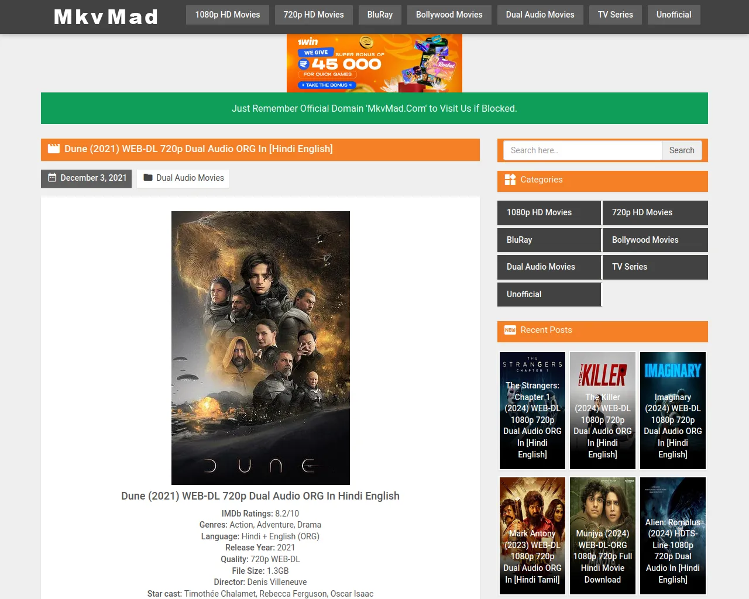The image size is (749, 599).
Task: Open Alien: Romulus (2024) recent post
Action: [x=673, y=536]
